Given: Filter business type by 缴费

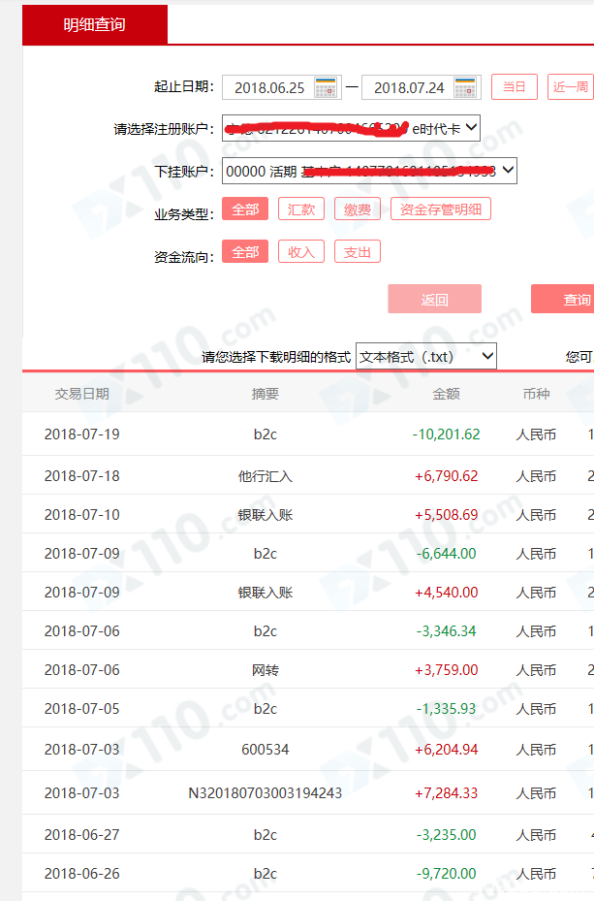Looking at the screenshot, I should pyautogui.click(x=358, y=209).
